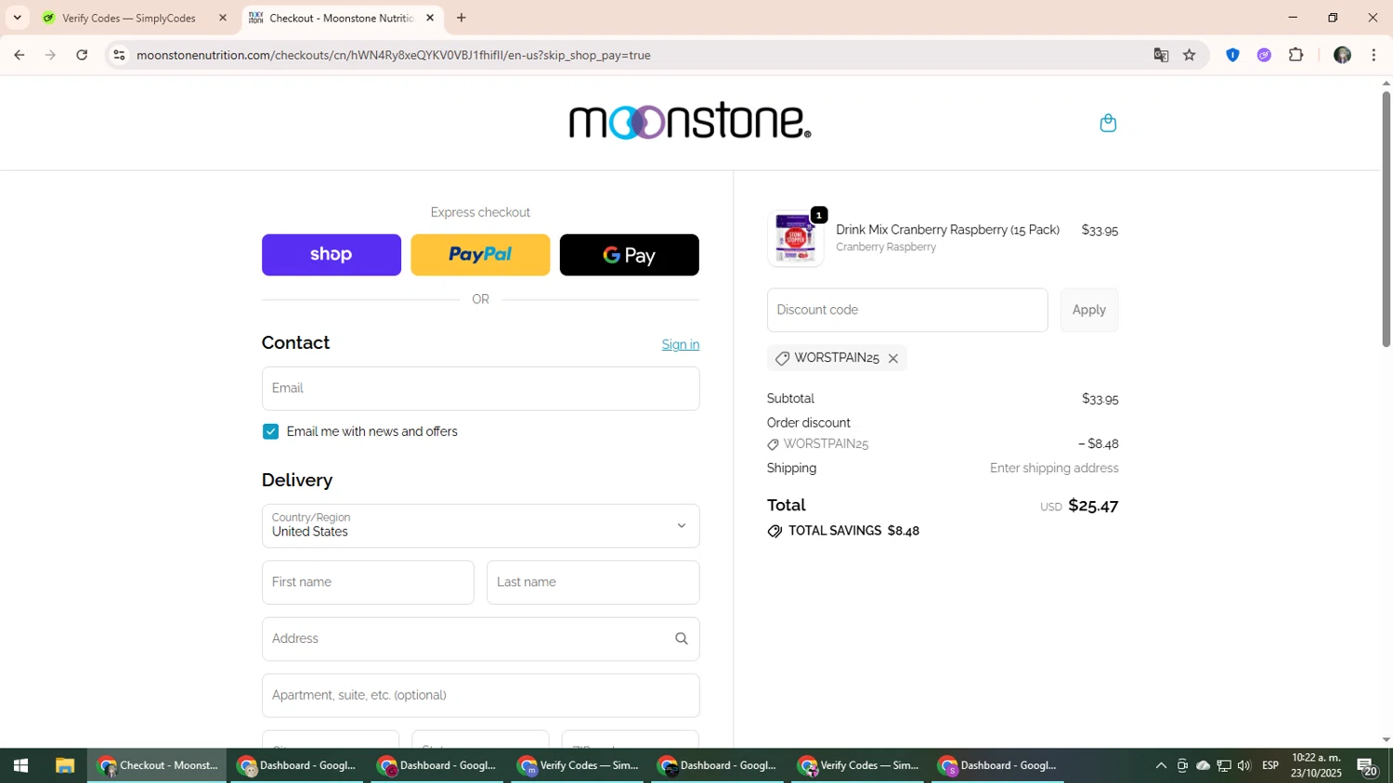Bookmark this page with the star icon
1393x783 pixels.
1190,55
